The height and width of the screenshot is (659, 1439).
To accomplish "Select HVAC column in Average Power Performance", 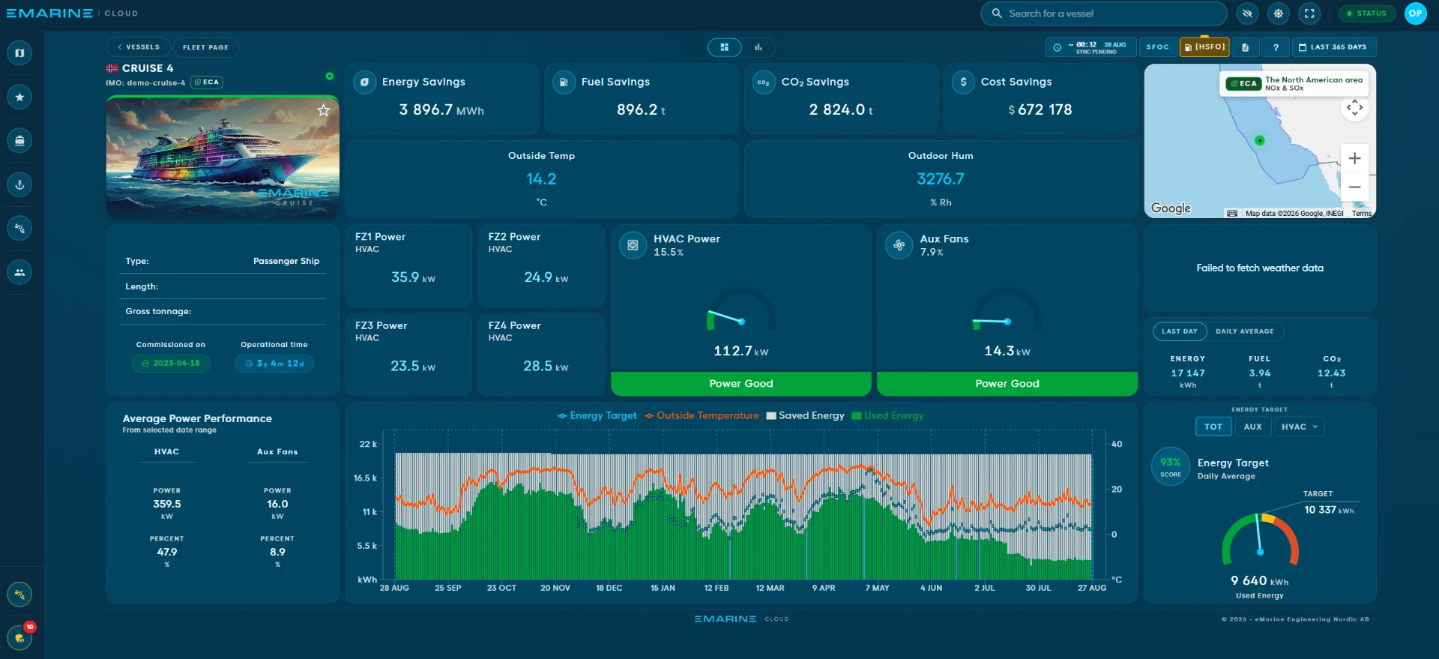I will (166, 452).
